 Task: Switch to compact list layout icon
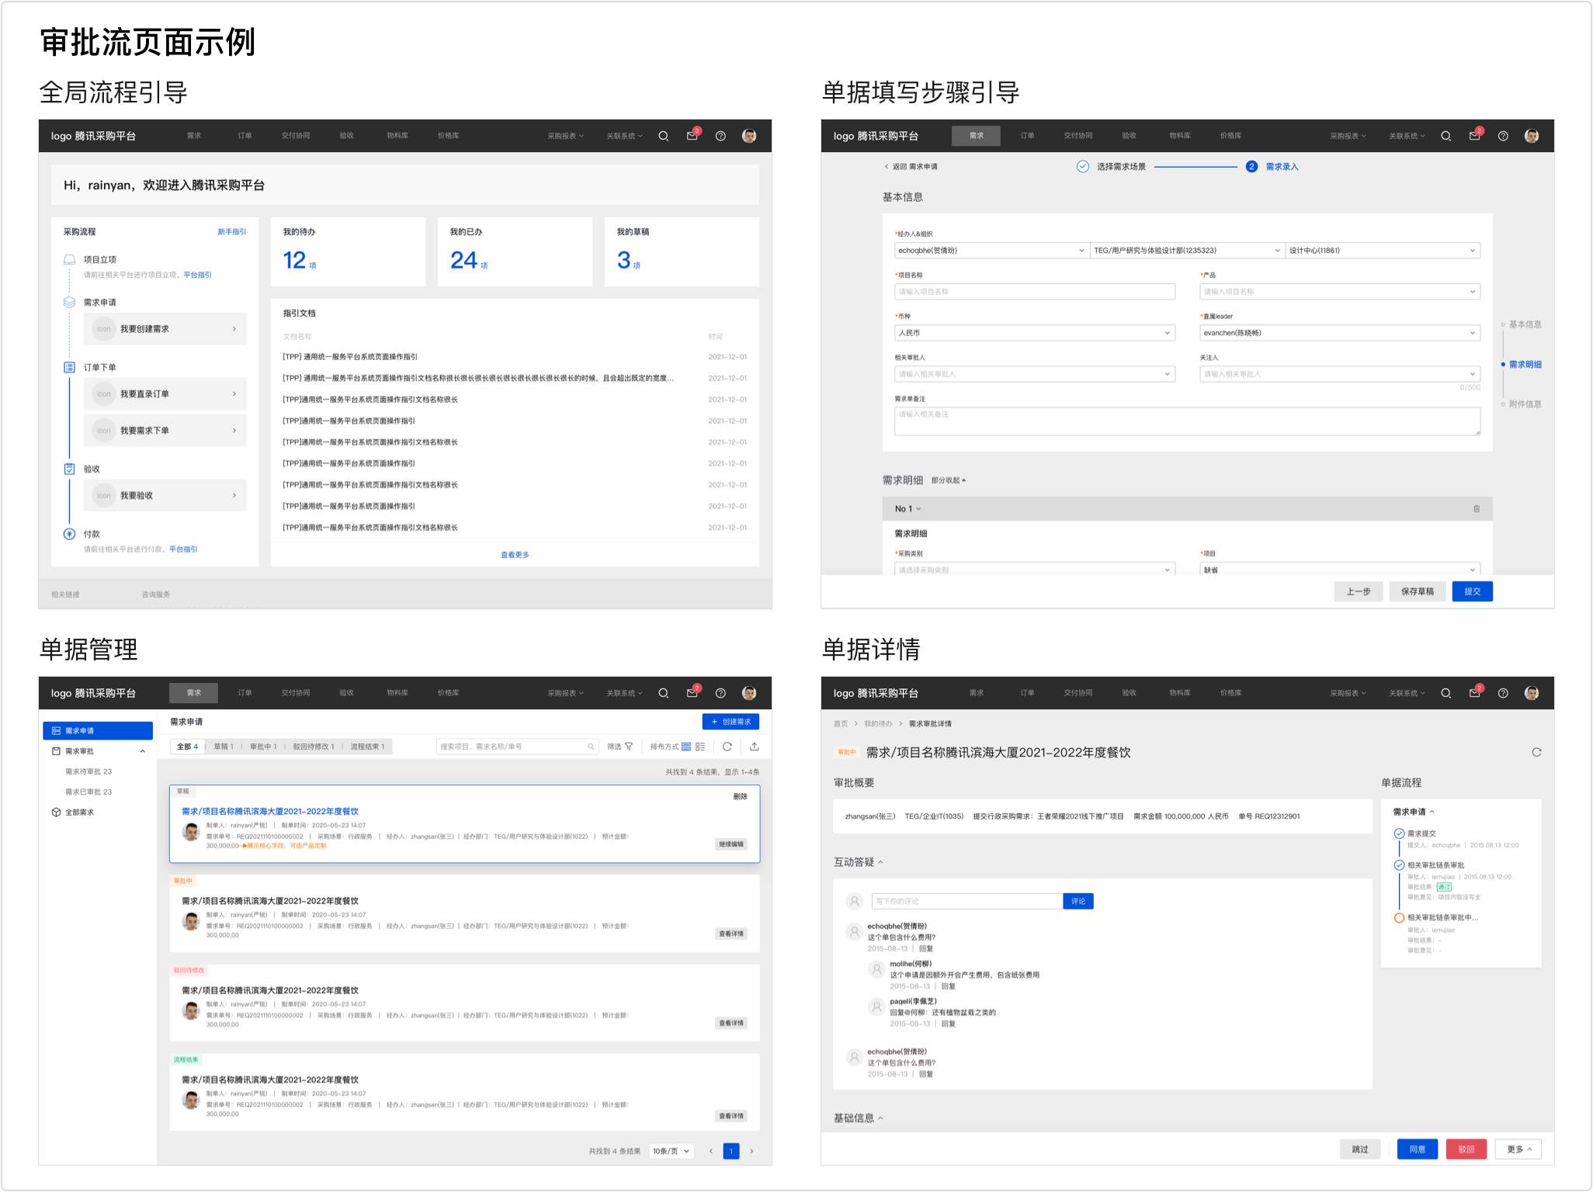tap(700, 747)
